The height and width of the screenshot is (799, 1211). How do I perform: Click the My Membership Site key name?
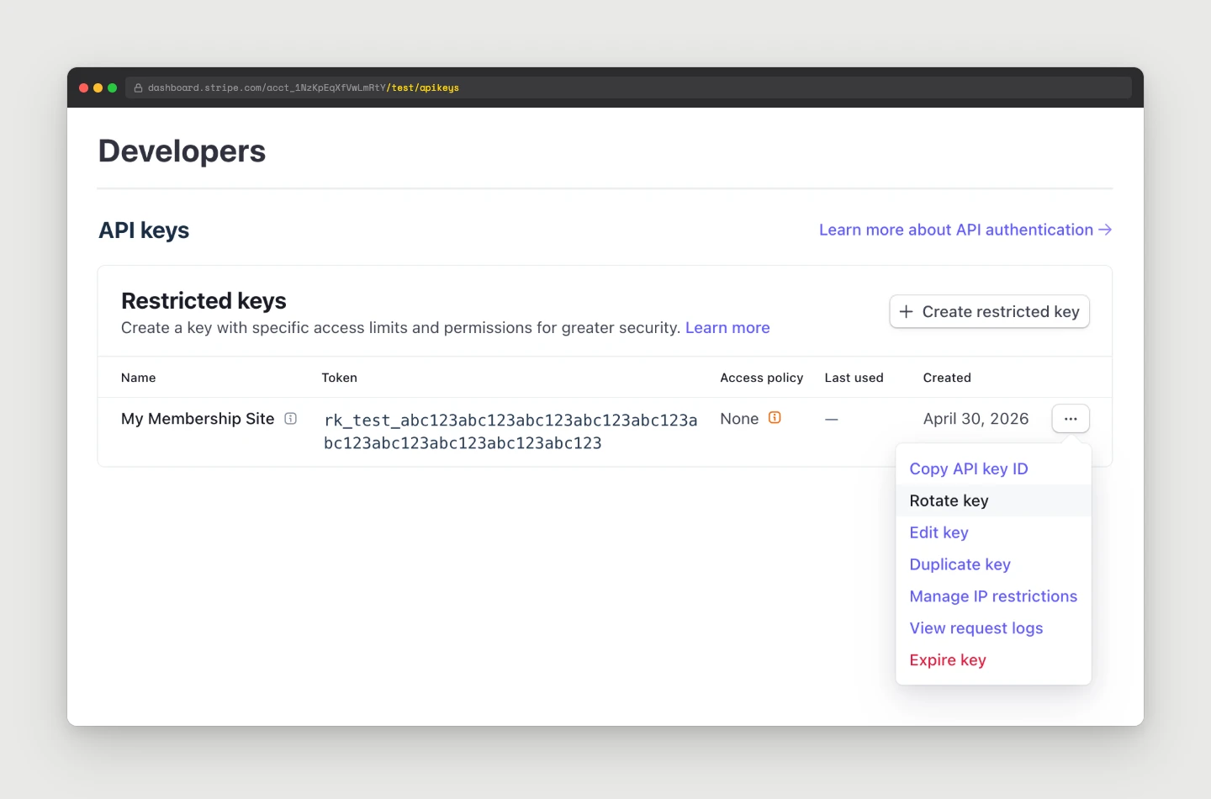coord(198,419)
